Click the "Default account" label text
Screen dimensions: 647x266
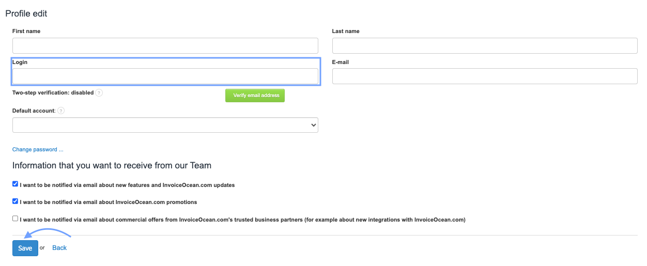[33, 111]
